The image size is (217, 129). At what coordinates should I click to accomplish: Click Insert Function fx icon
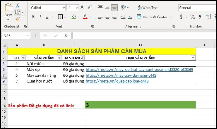click(x=66, y=36)
